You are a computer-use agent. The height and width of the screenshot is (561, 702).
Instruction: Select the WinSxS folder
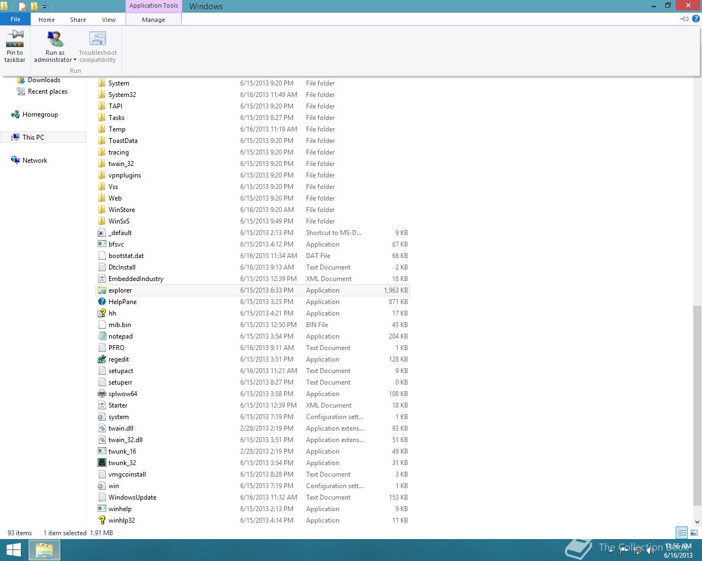click(253, 221)
